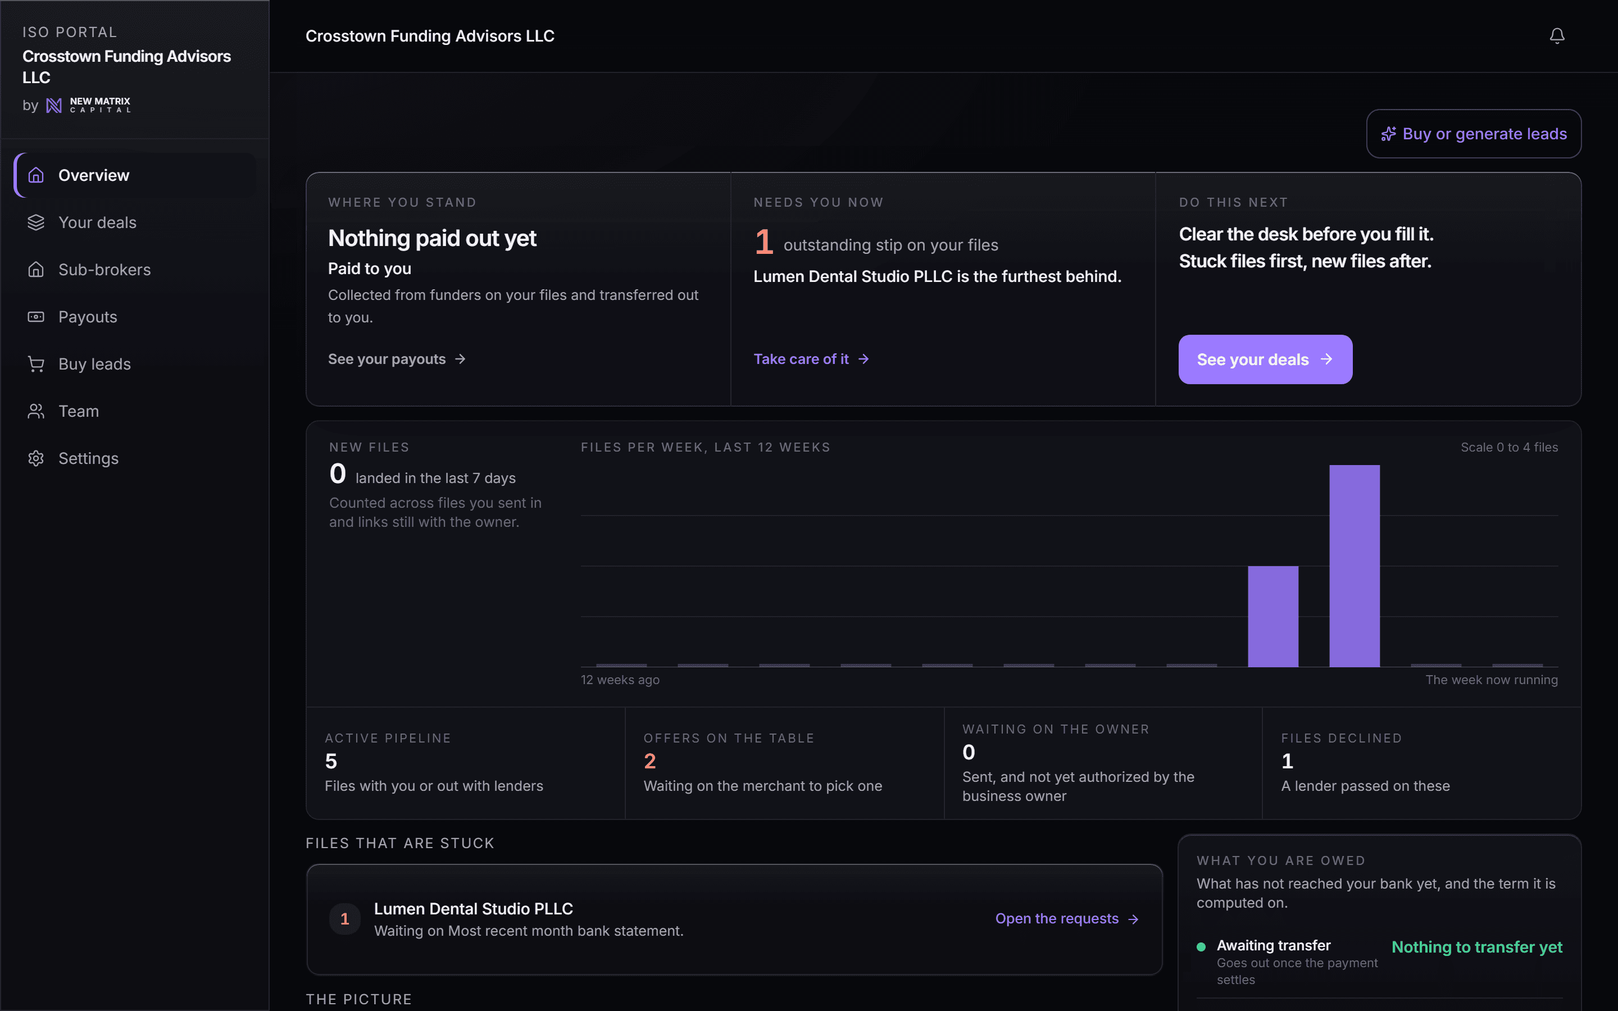Click the arrow inside See your deals button
The image size is (1618, 1011).
pos(1326,359)
